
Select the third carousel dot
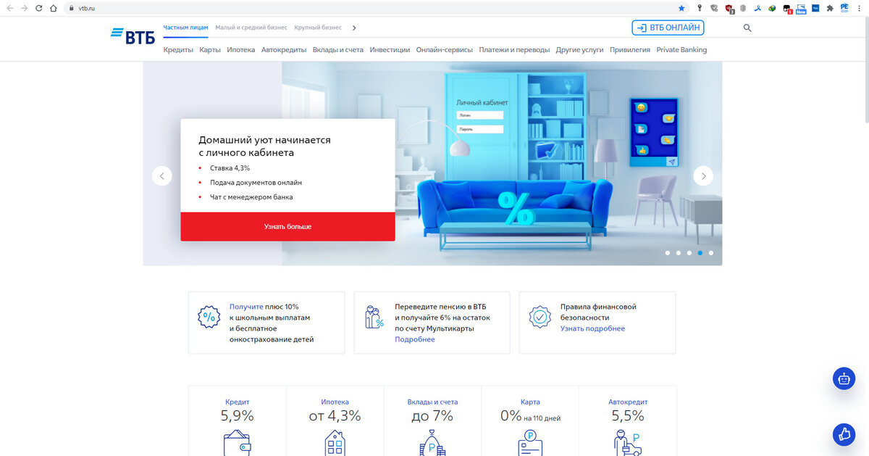point(689,253)
